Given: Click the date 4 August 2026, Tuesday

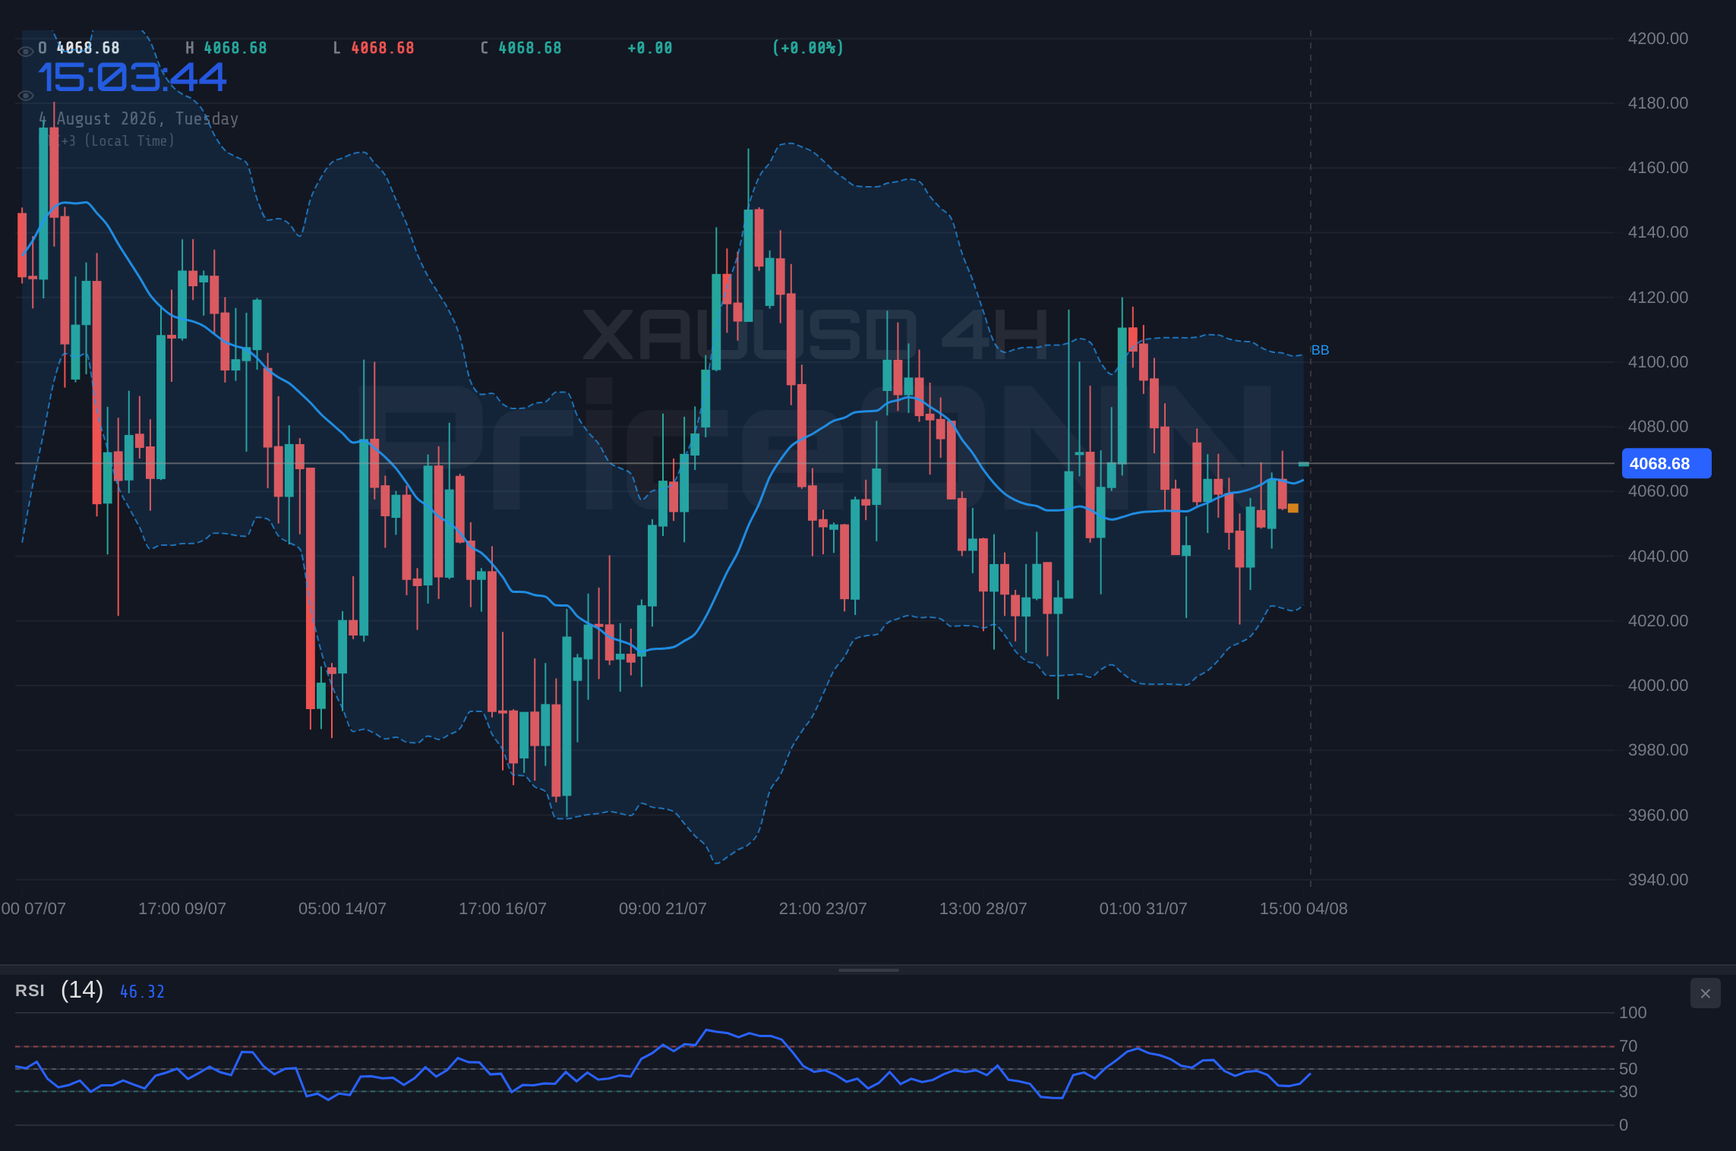Looking at the screenshot, I should 139,118.
